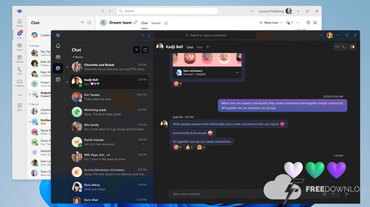Open the Activity bell in dark sidebar
Image resolution: width=370 pixels, height=207 pixels.
click(x=58, y=46)
